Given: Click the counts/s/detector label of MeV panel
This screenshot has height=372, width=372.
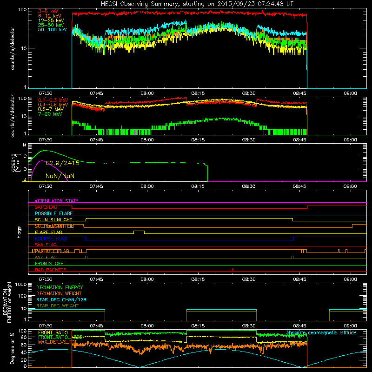Looking at the screenshot, I should click(13, 116).
